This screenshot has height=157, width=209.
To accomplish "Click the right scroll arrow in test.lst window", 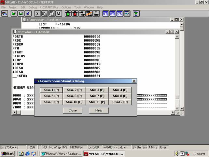I will 173,112.
